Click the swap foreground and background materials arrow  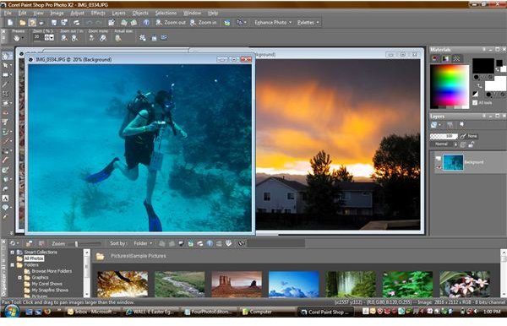pos(479,86)
